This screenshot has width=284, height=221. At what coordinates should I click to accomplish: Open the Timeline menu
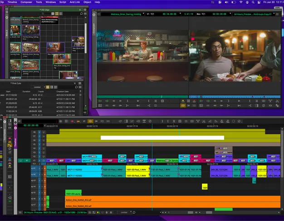(x=12, y=2)
